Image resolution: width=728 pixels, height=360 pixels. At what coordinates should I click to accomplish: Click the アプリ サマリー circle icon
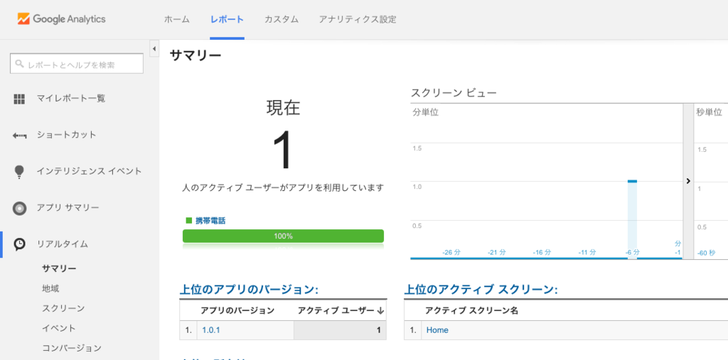[x=19, y=208]
